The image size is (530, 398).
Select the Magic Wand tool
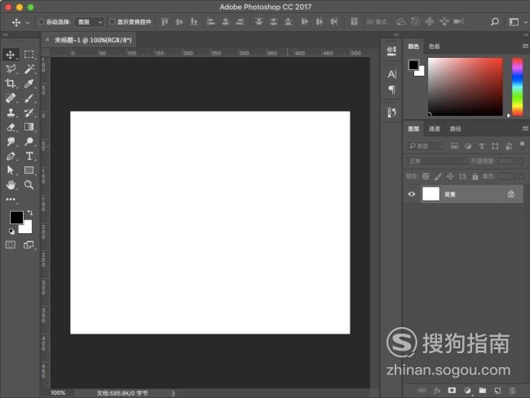(29, 69)
